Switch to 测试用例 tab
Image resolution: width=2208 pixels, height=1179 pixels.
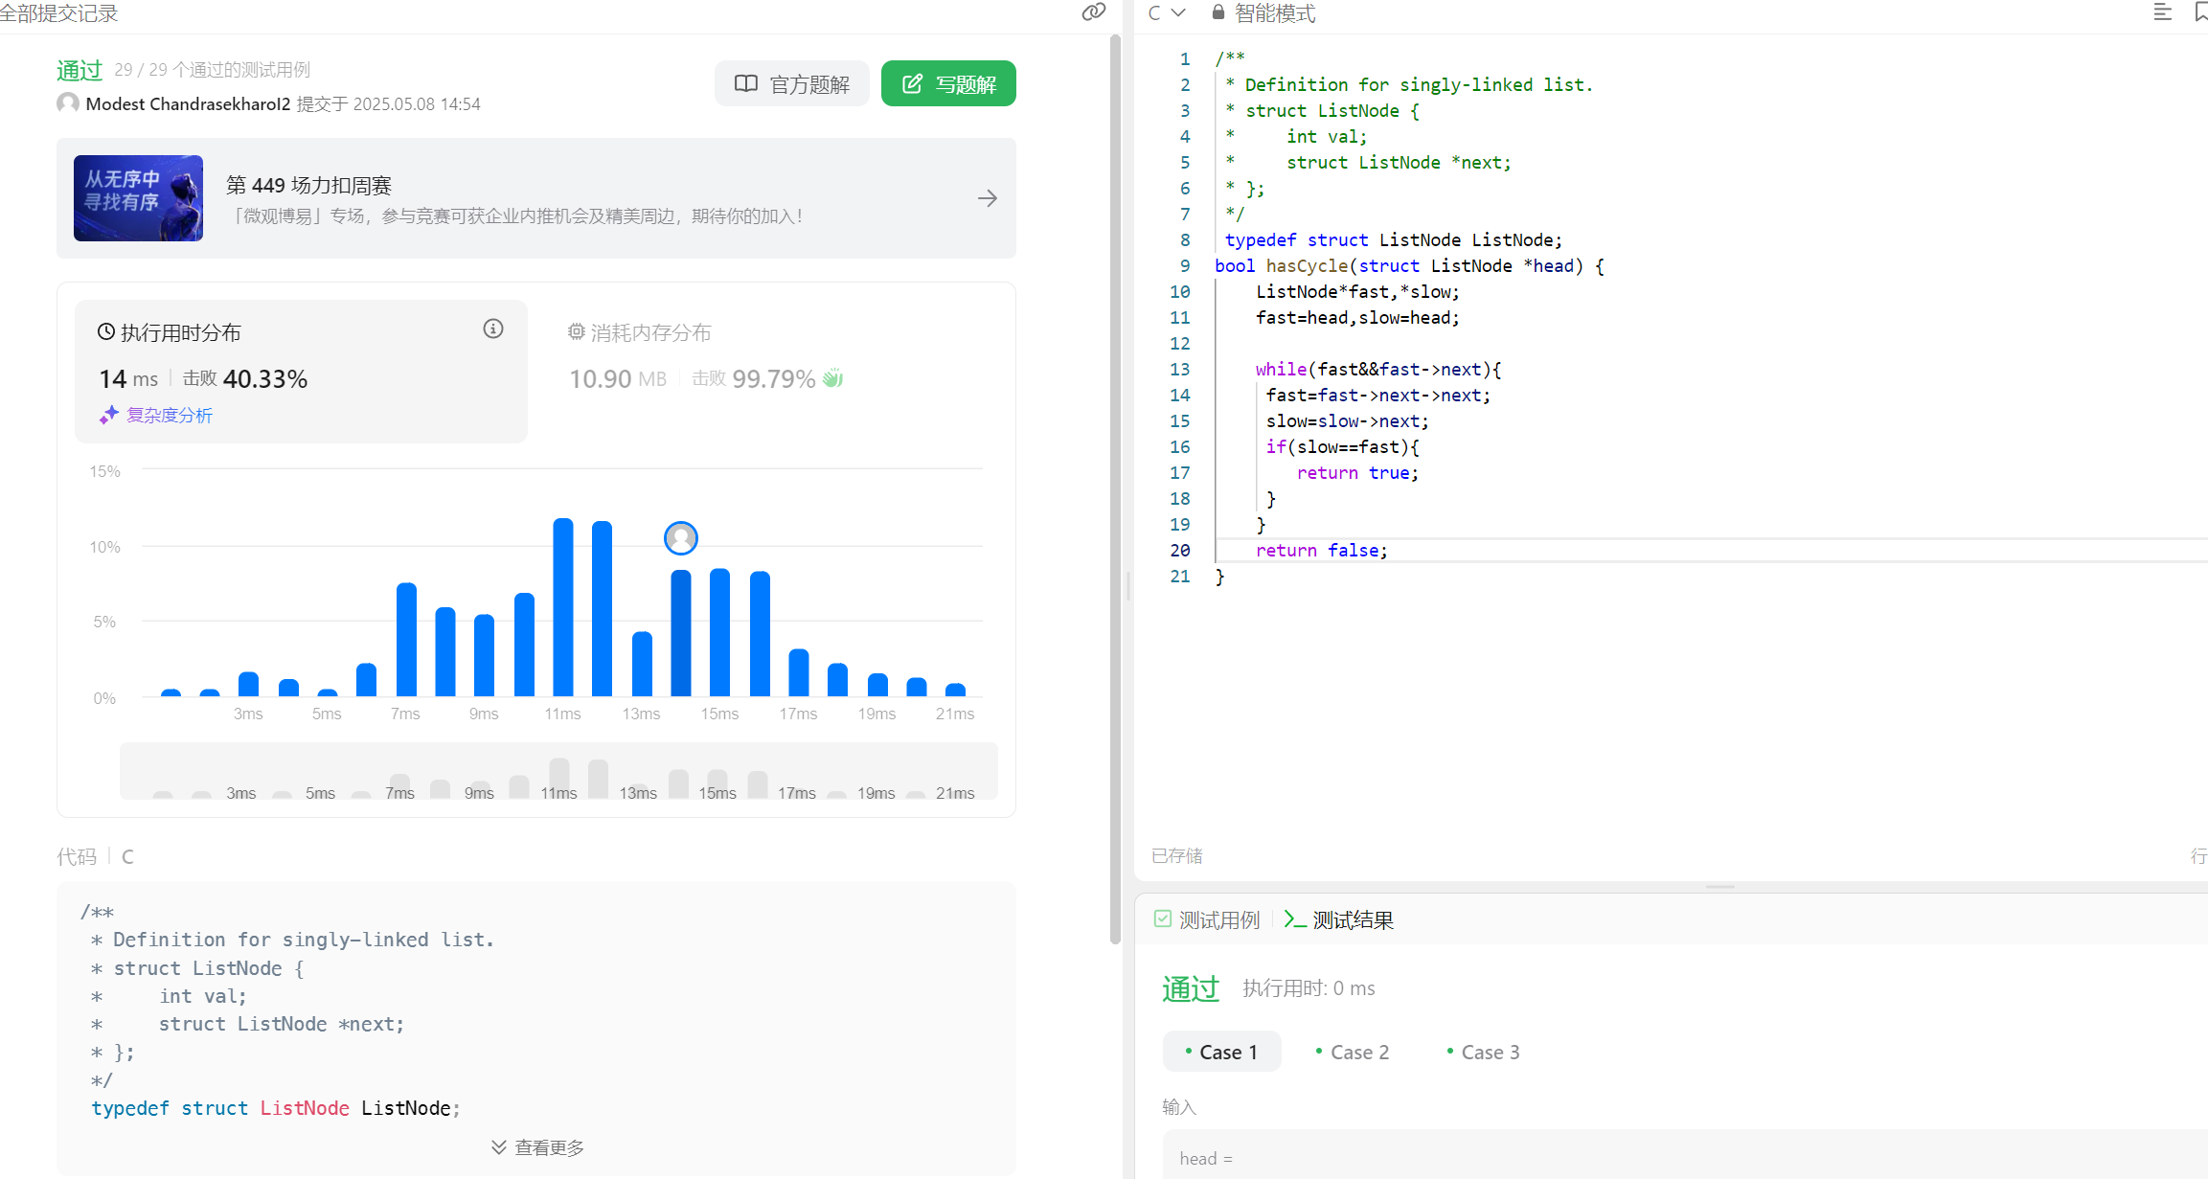coord(1207,919)
